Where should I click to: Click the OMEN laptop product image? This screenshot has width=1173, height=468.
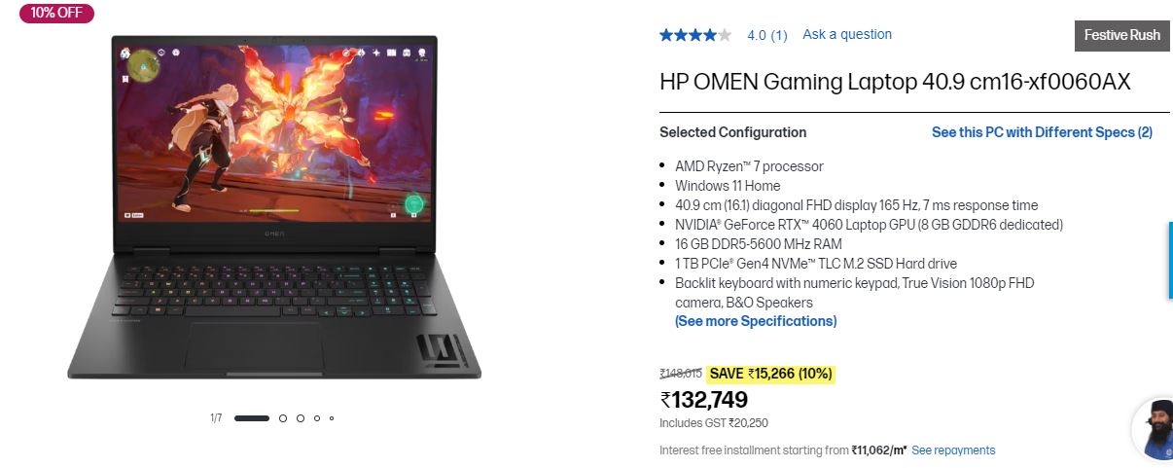[274, 206]
